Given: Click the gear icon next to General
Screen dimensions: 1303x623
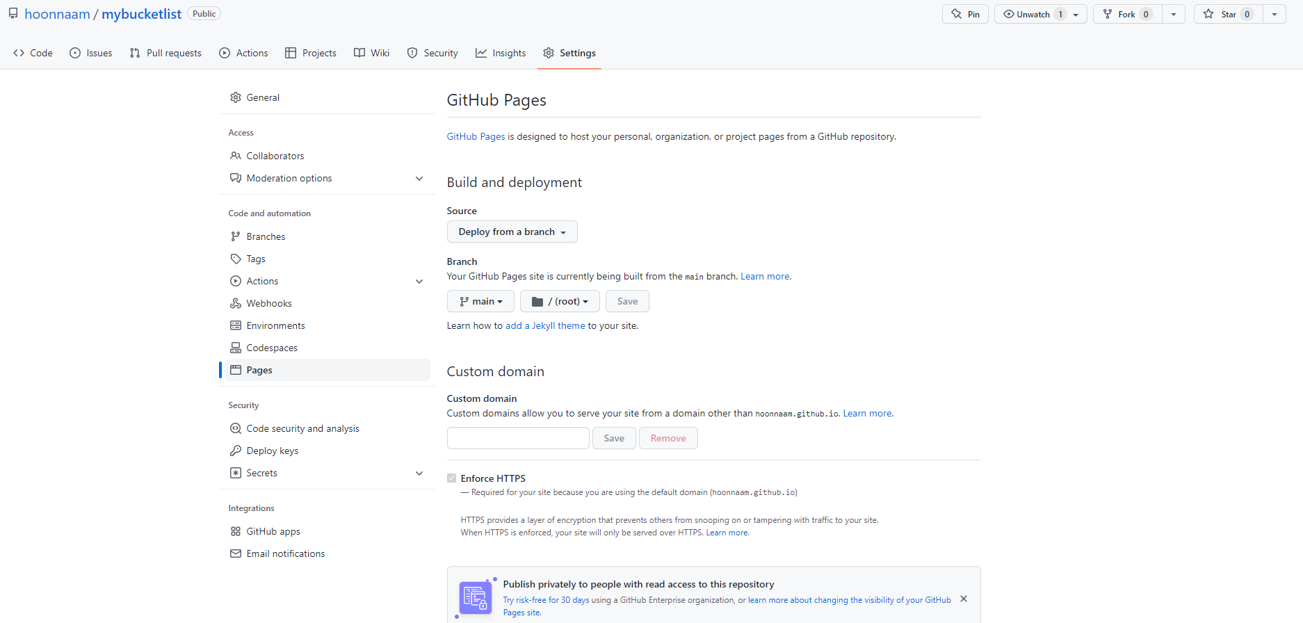Looking at the screenshot, I should tap(236, 97).
